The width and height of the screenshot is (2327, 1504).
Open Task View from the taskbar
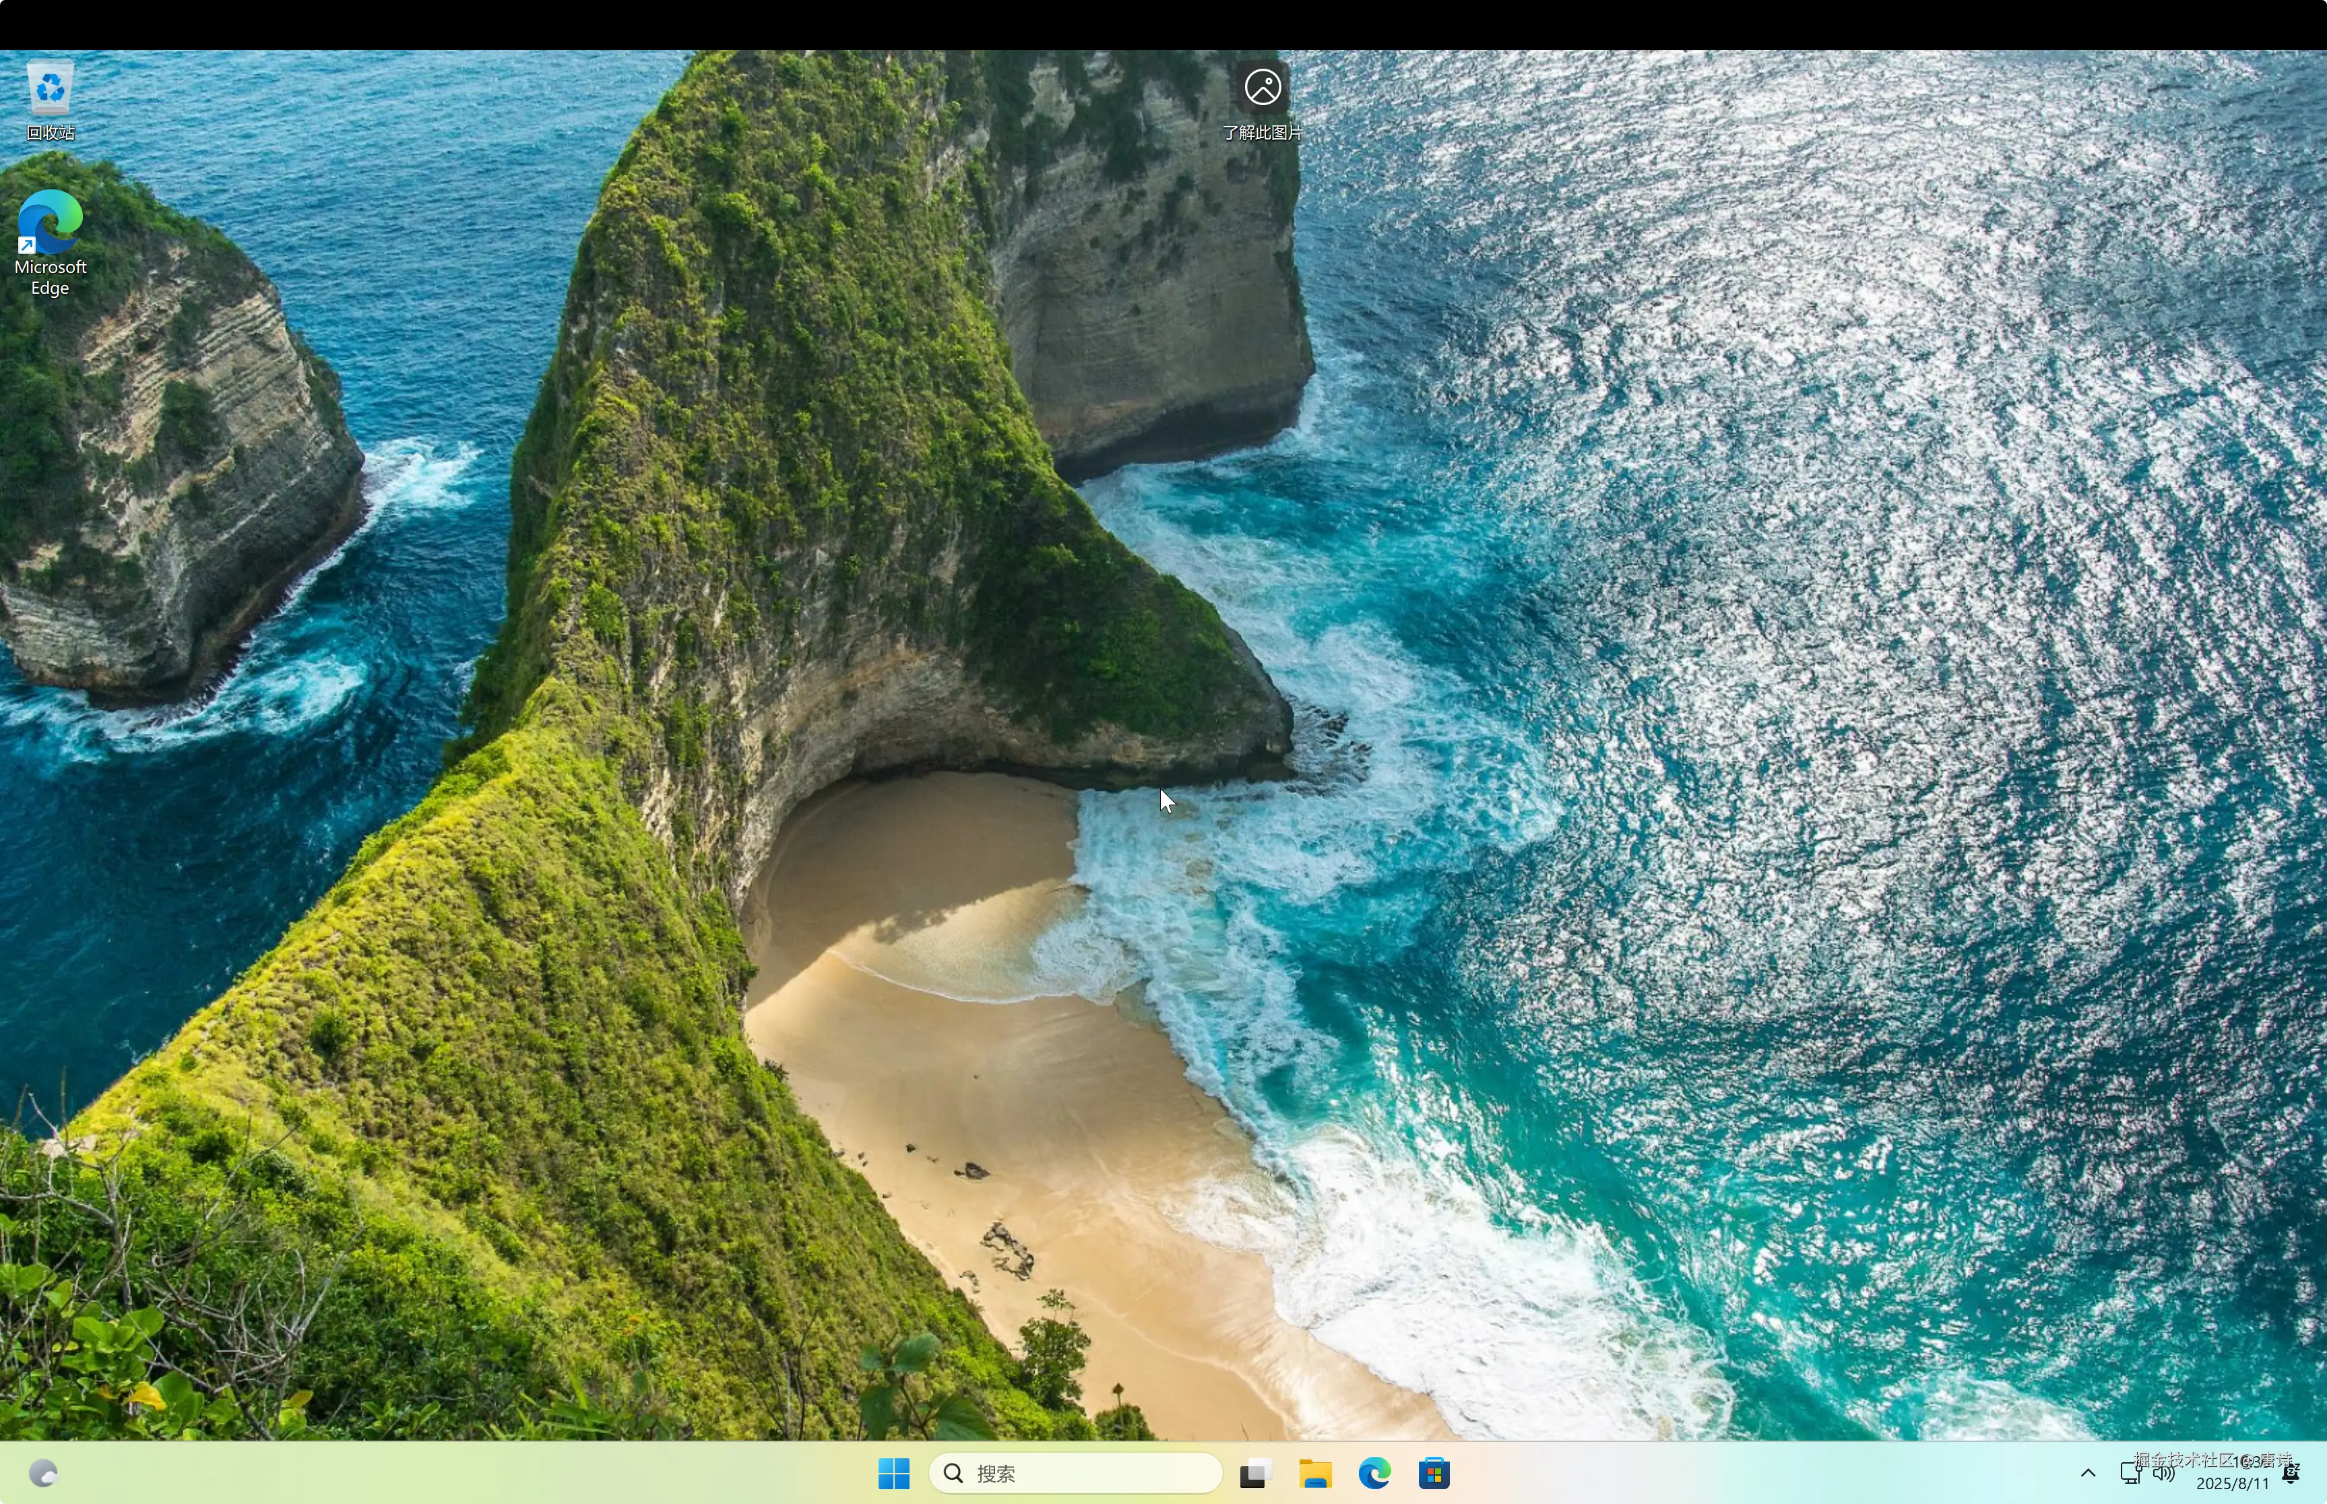point(1255,1473)
